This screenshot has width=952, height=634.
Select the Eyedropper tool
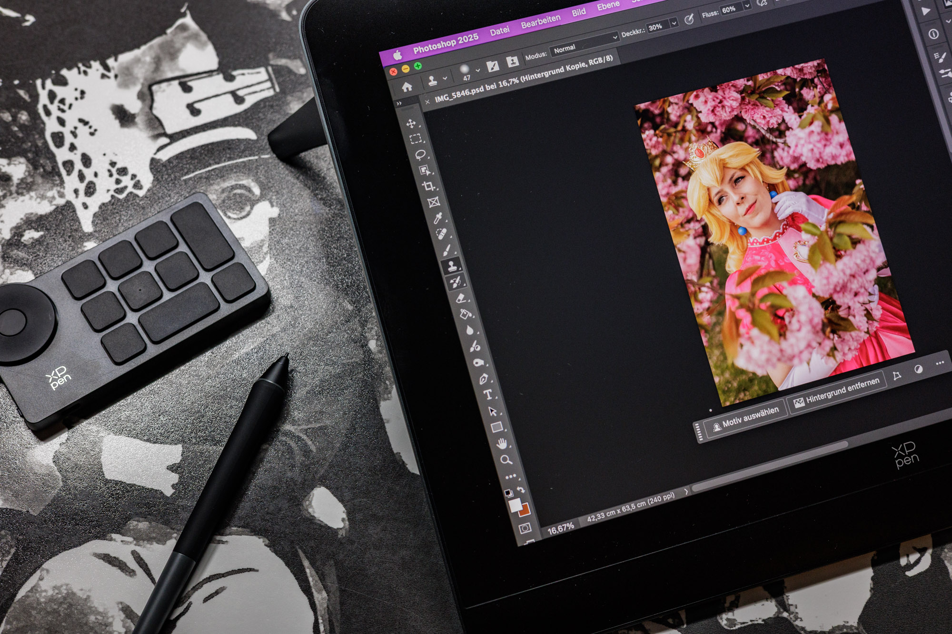click(438, 218)
